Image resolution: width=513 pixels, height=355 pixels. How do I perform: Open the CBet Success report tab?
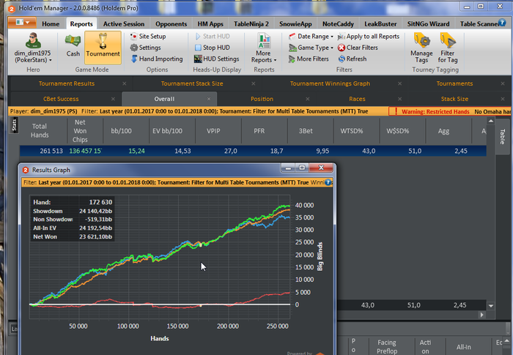(61, 99)
